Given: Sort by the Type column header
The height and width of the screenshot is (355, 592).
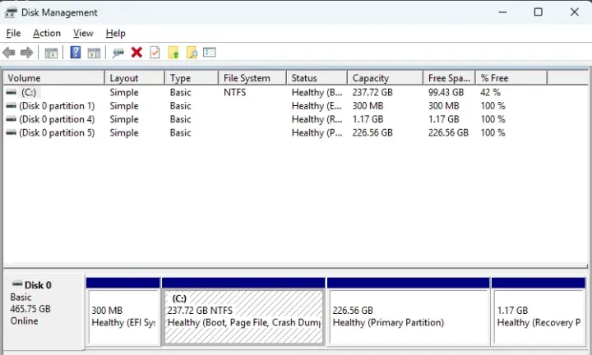Looking at the screenshot, I should pyautogui.click(x=192, y=78).
